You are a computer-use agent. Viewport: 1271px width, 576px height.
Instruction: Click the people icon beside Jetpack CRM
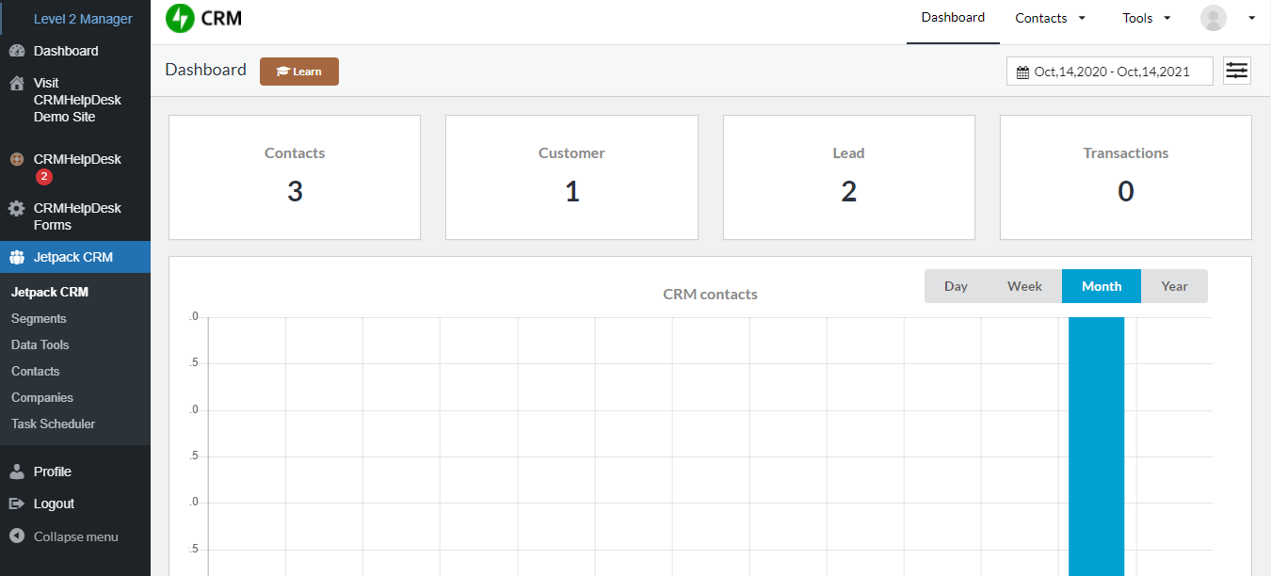coord(16,257)
